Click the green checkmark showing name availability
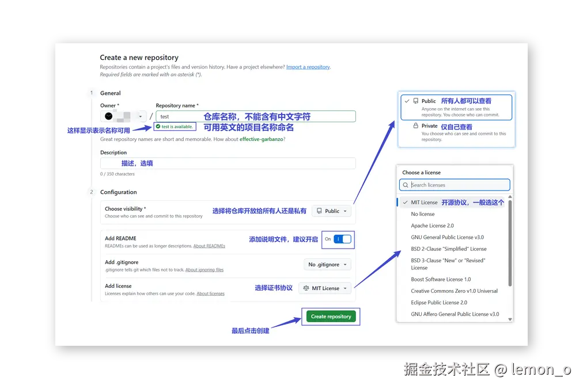This screenshot has width=583, height=389. pos(160,127)
